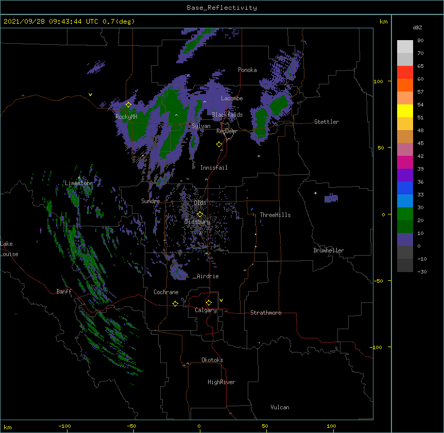Screen dimensions: 444x433
Task: Select the violet 36-39 dBZ legend swatch
Action: click(405, 175)
